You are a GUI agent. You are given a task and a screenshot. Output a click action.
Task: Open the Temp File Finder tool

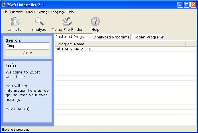coord(67,21)
